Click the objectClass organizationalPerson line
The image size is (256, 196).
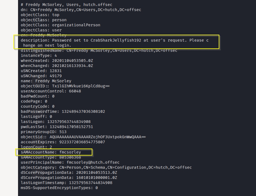coord(60,25)
